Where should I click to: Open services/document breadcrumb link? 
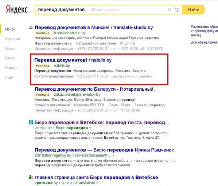pyautogui.click(x=93, y=155)
